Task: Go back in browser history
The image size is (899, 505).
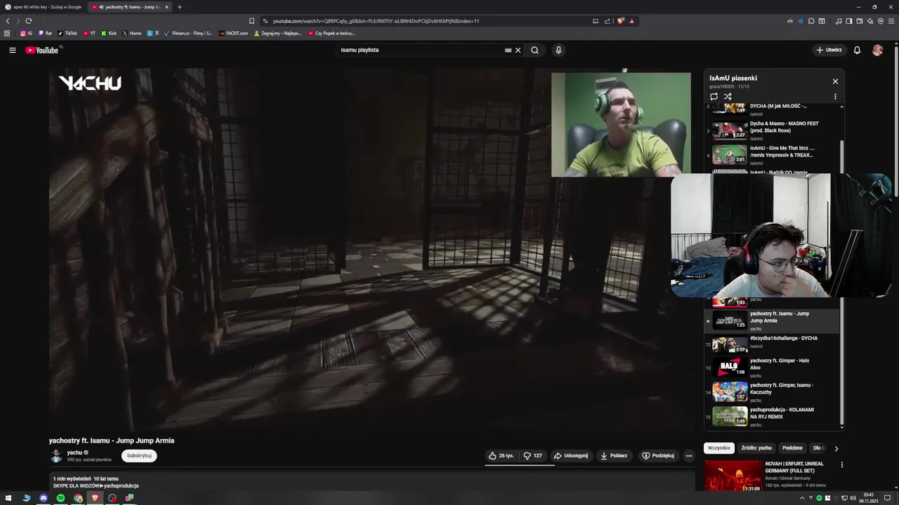Action: 8,21
